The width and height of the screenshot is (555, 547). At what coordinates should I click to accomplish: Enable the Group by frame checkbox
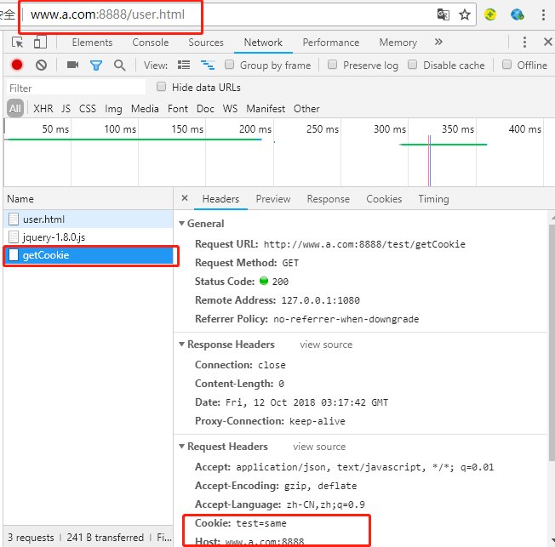[x=229, y=65]
